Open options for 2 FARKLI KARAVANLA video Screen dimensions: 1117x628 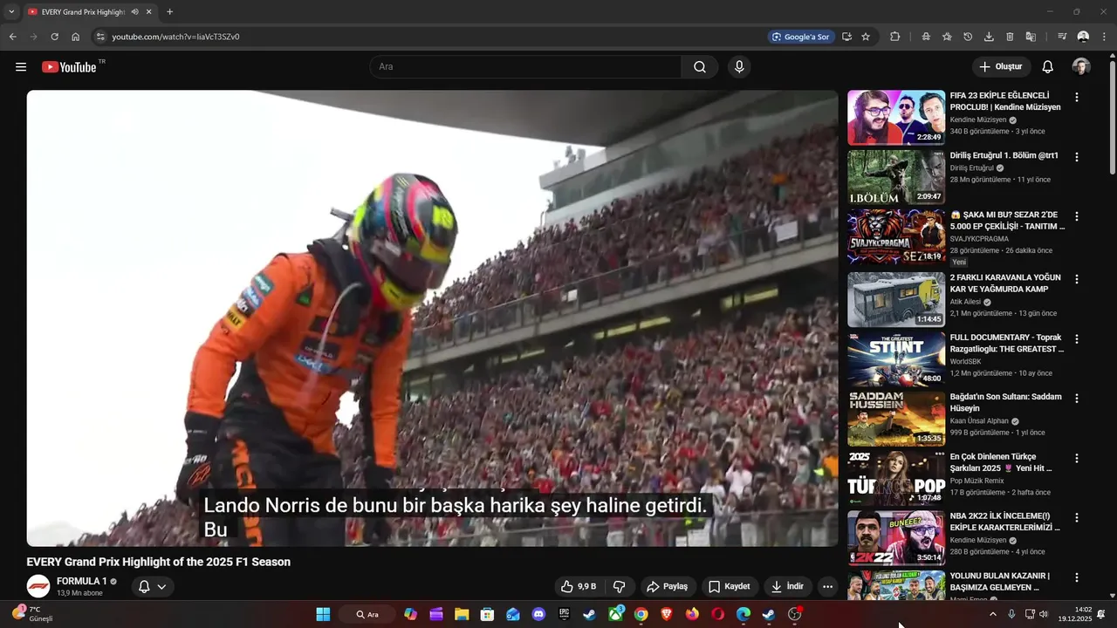(1076, 279)
